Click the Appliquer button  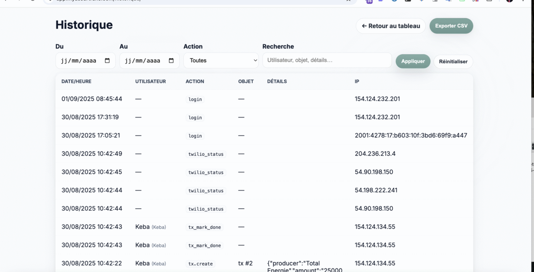pos(413,61)
